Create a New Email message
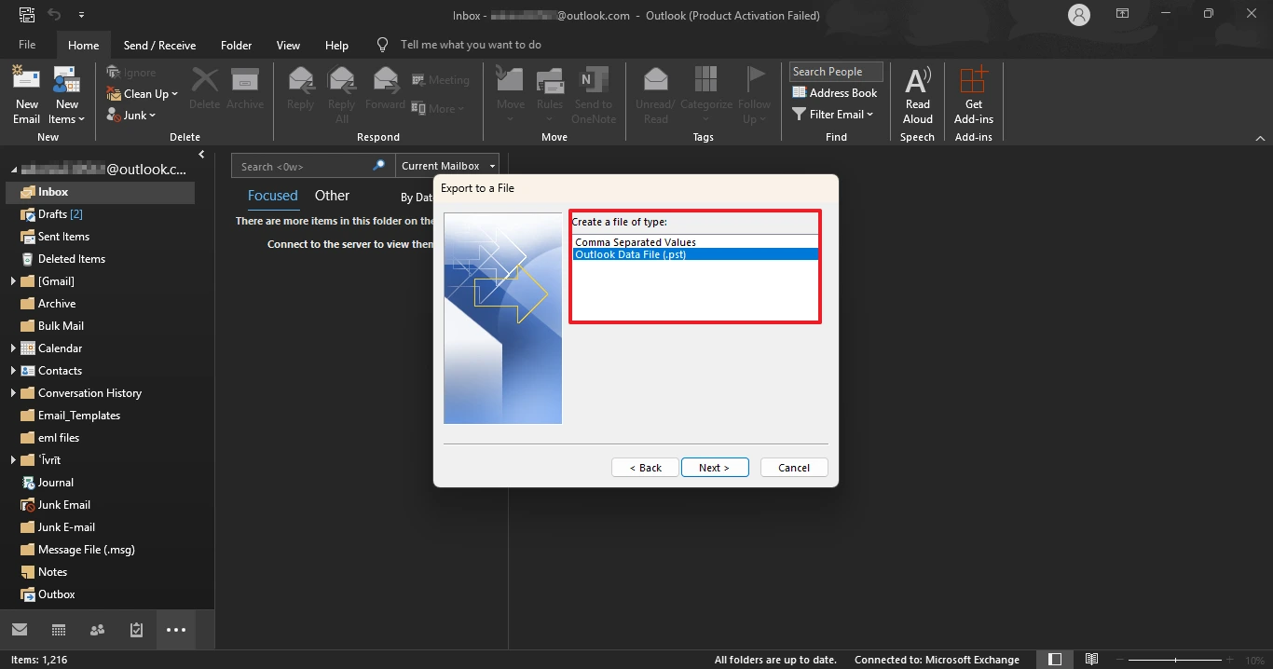 click(26, 93)
